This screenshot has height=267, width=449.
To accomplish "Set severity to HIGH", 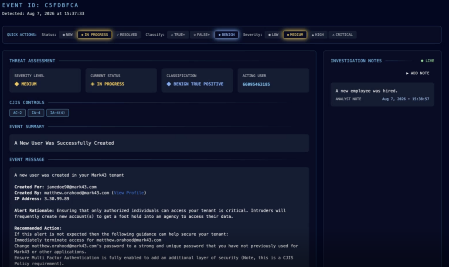I will [317, 34].
